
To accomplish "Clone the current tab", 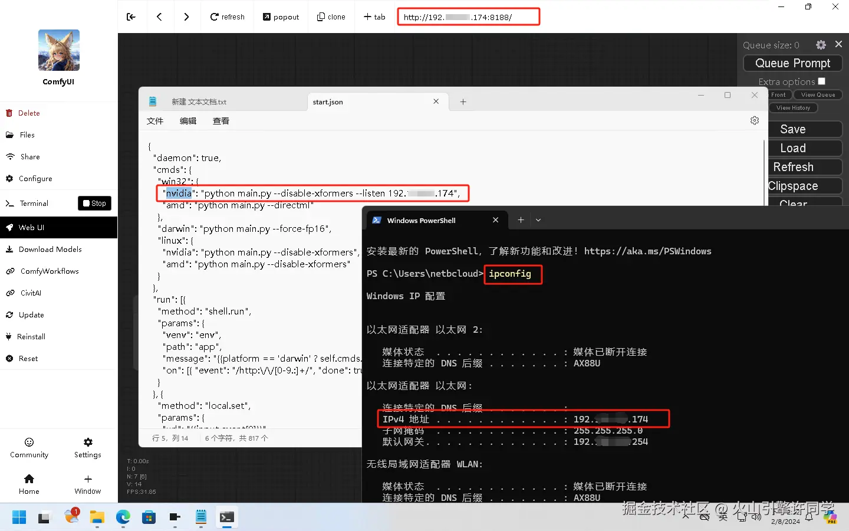I will [x=331, y=17].
